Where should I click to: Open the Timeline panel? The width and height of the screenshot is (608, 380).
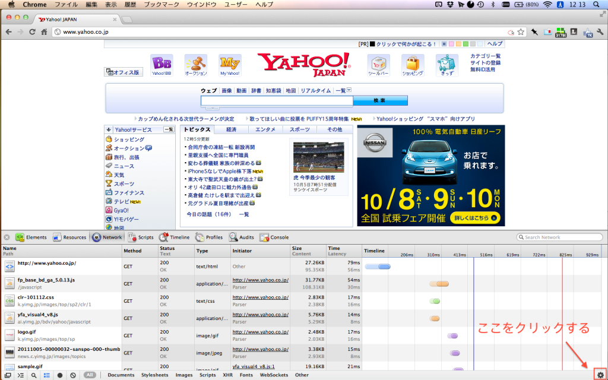[x=175, y=237]
